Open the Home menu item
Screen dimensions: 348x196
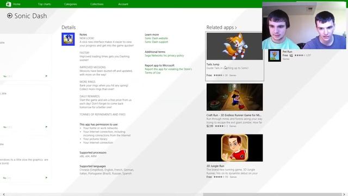pos(17,4)
